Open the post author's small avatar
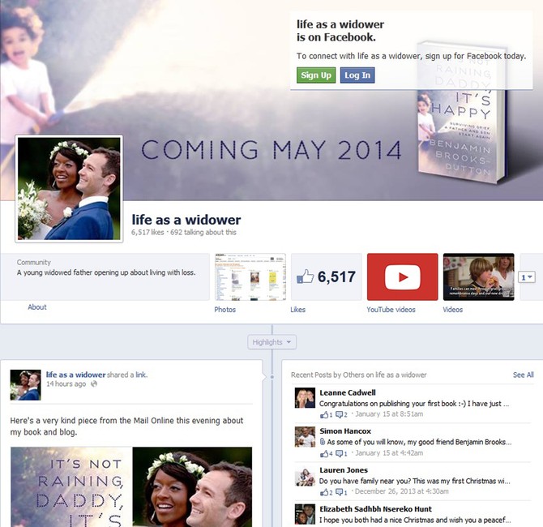 (x=26, y=385)
